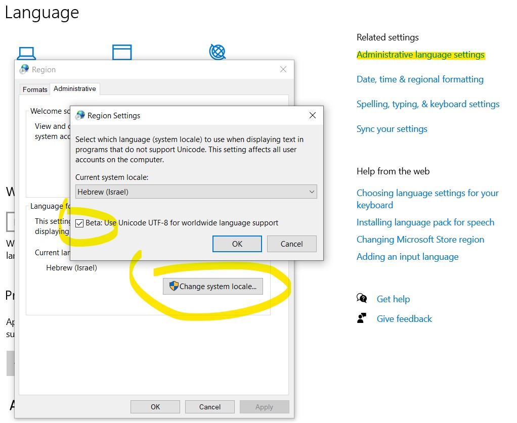Viewport: 517px width, 423px height.
Task: Click Hebrew (Israel) text in Region window
Action: [71, 268]
